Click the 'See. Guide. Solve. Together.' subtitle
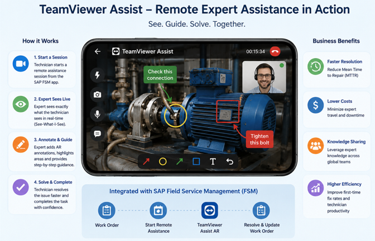Image resolution: width=375 pixels, height=241 pixels. pos(197,24)
